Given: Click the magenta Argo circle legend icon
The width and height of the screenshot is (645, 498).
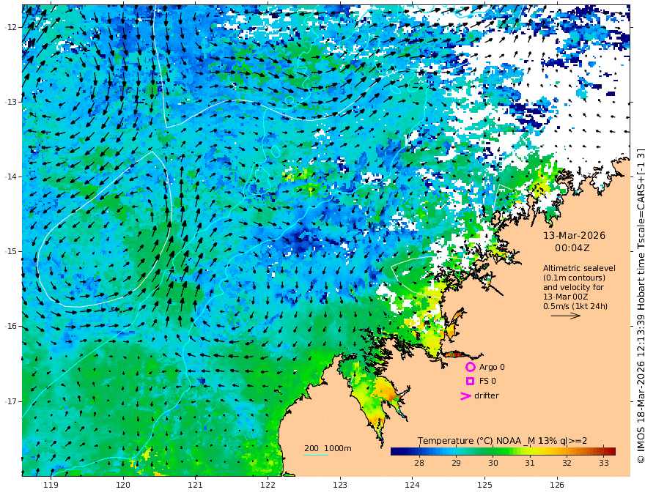Looking at the screenshot, I should click(x=470, y=367).
